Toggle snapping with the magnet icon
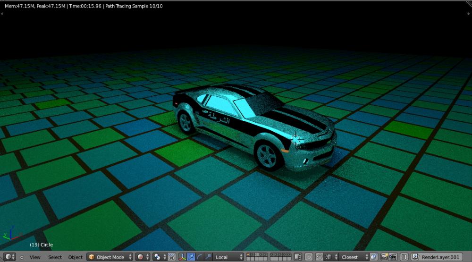The image size is (472, 262). coord(320,257)
